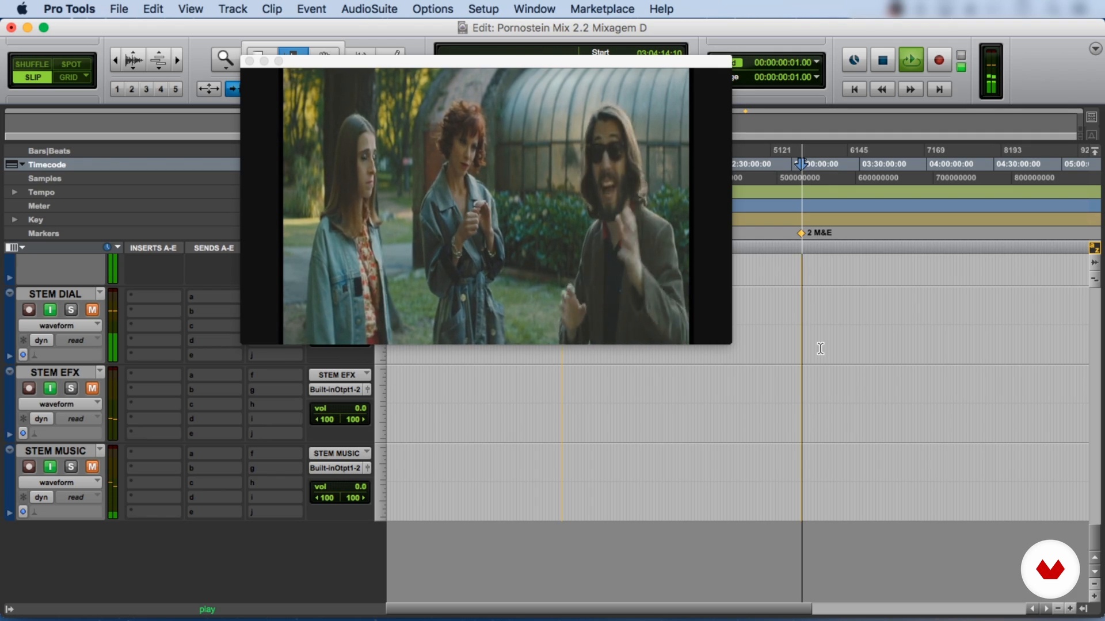
Task: Click the STEM EFX track name
Action: (x=55, y=373)
